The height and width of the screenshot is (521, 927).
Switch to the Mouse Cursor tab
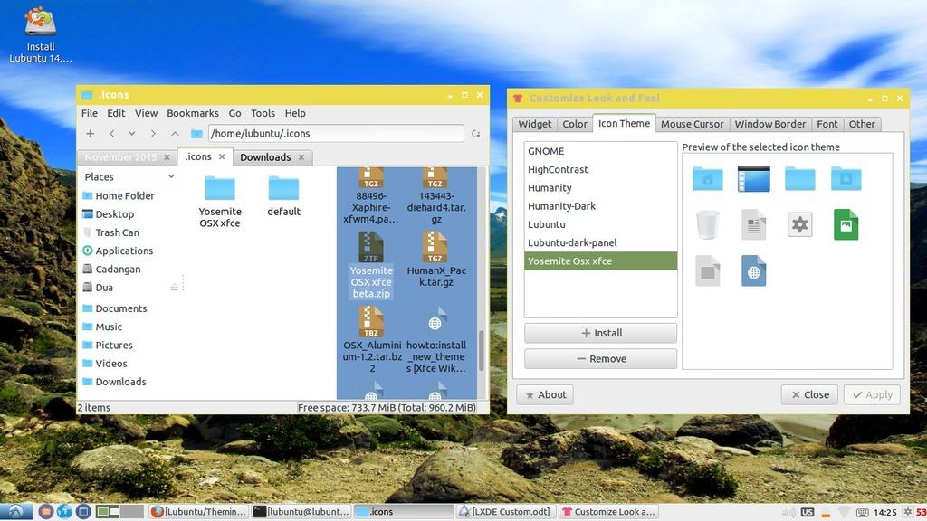[692, 124]
